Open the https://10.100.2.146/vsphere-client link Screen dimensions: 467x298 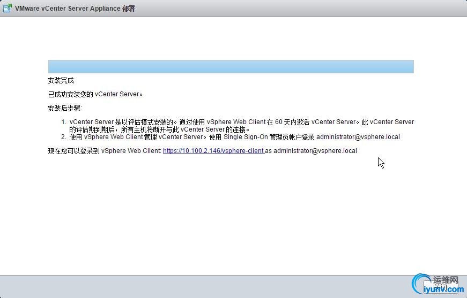(x=213, y=151)
